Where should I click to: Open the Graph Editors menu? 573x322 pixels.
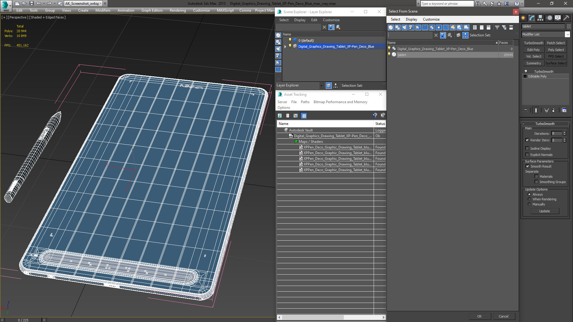click(x=152, y=10)
